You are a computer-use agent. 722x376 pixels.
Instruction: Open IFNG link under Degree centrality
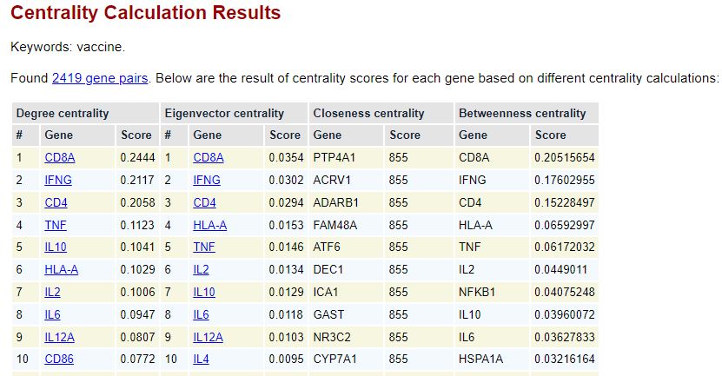coord(58,180)
